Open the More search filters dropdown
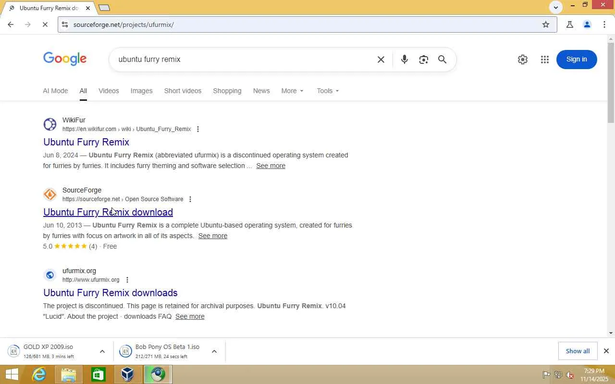615x384 pixels. pyautogui.click(x=293, y=91)
